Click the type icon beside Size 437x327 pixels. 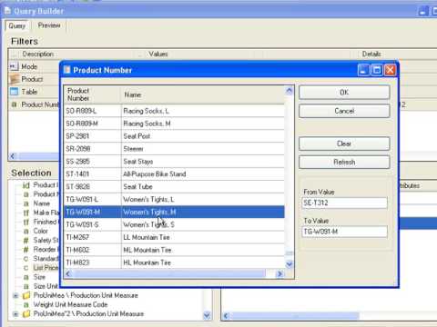(26, 277)
